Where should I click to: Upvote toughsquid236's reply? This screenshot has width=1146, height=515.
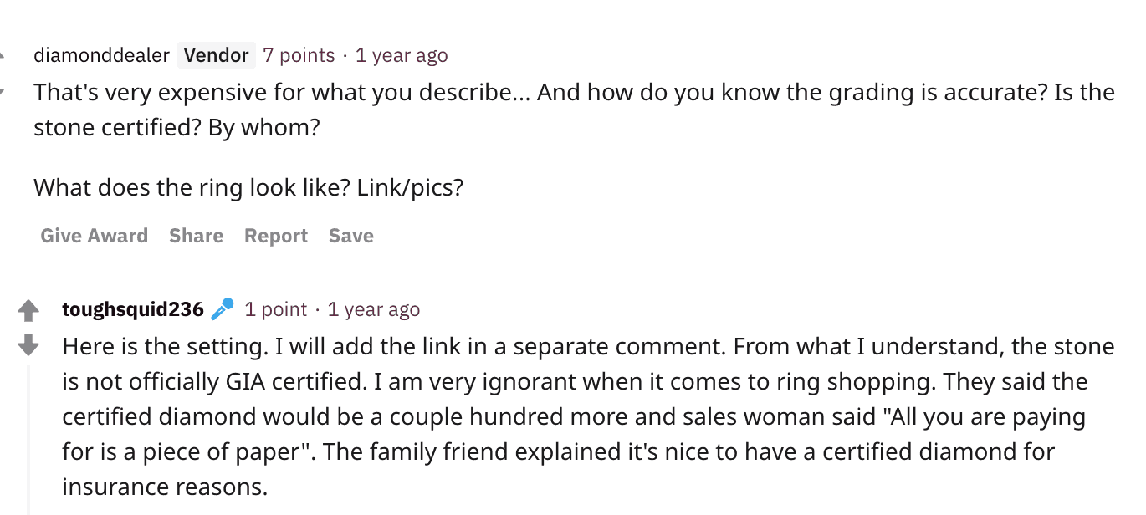[28, 311]
